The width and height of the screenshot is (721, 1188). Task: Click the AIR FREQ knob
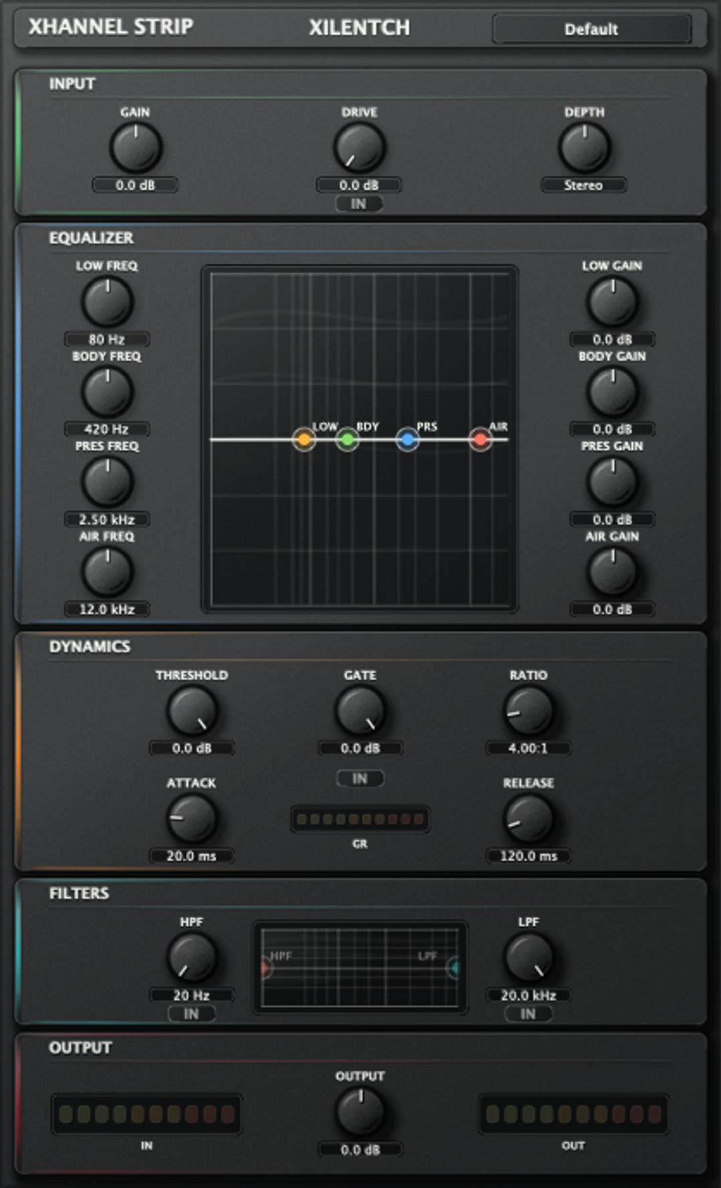[107, 572]
